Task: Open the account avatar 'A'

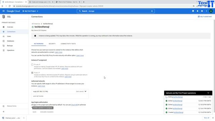Action: (x=211, y=11)
